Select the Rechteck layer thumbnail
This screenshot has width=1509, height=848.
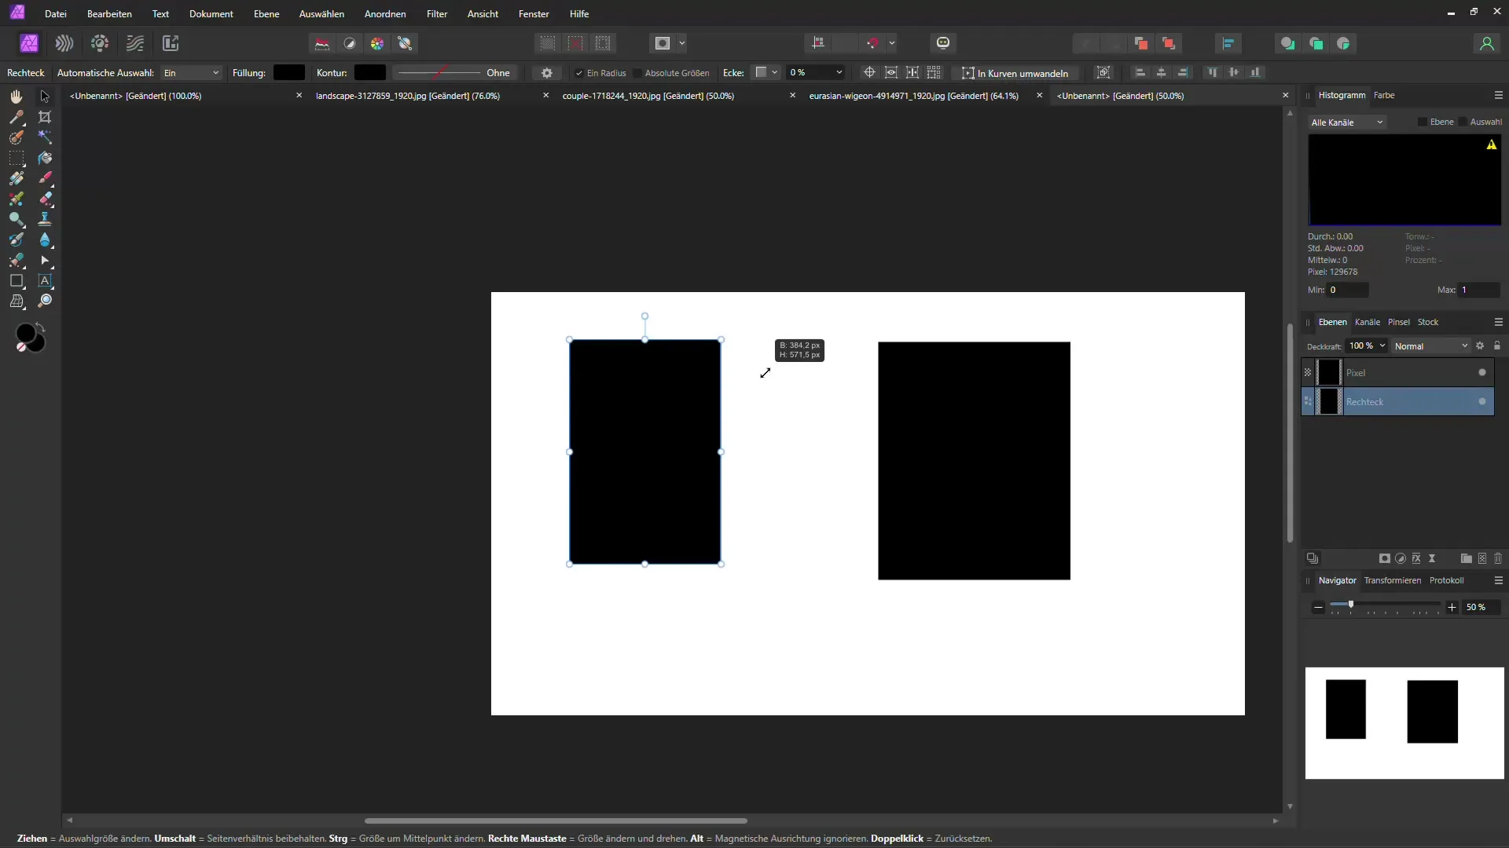1327,400
